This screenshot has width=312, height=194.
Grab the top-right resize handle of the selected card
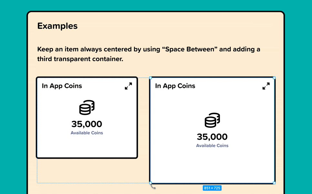coord(274,78)
